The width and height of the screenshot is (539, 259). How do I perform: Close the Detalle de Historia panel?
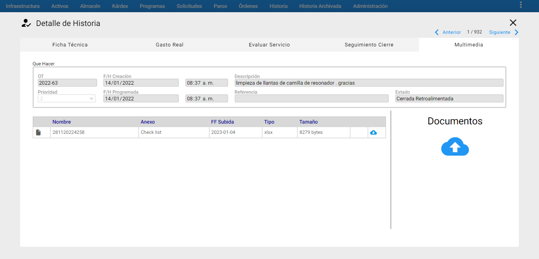[x=513, y=22]
